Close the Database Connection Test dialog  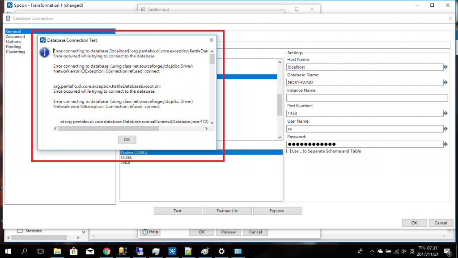(x=212, y=40)
